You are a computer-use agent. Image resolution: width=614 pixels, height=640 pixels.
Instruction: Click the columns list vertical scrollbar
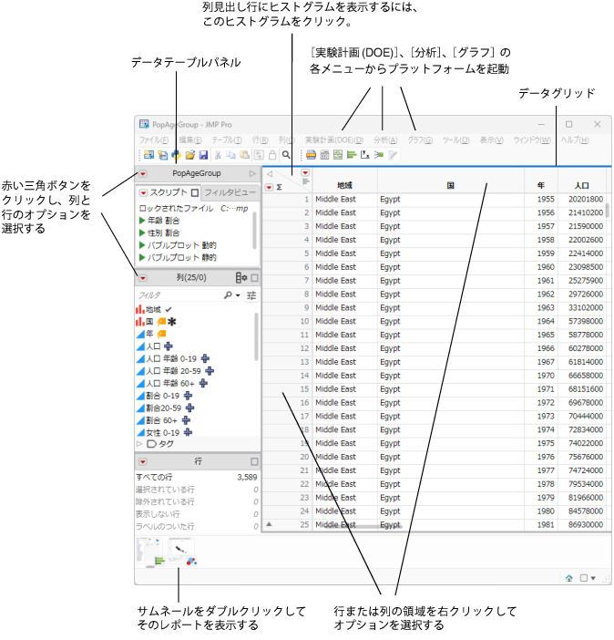pos(256,337)
